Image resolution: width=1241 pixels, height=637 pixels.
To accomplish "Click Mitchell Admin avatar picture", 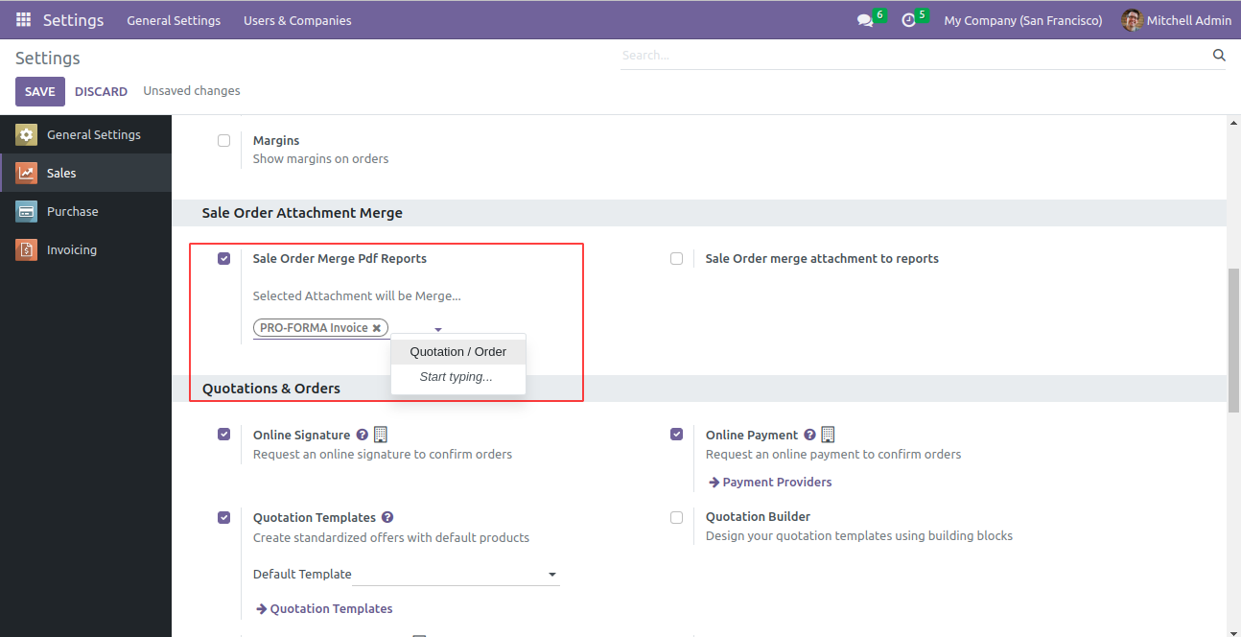I will (1132, 20).
